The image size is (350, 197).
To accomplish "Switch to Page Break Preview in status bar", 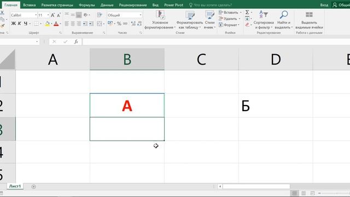I will point(312,193).
